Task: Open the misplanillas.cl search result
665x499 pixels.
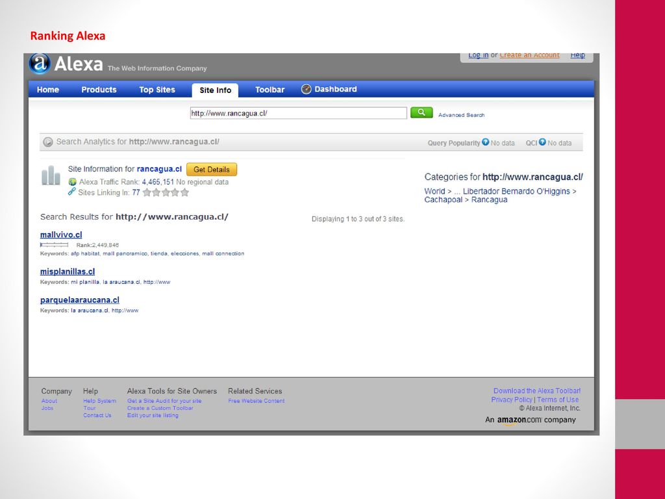Action: pyautogui.click(x=68, y=272)
